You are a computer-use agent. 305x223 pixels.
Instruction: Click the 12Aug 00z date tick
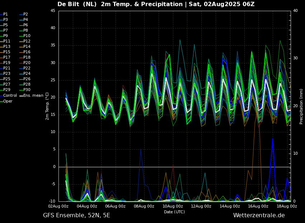(x=201, y=206)
